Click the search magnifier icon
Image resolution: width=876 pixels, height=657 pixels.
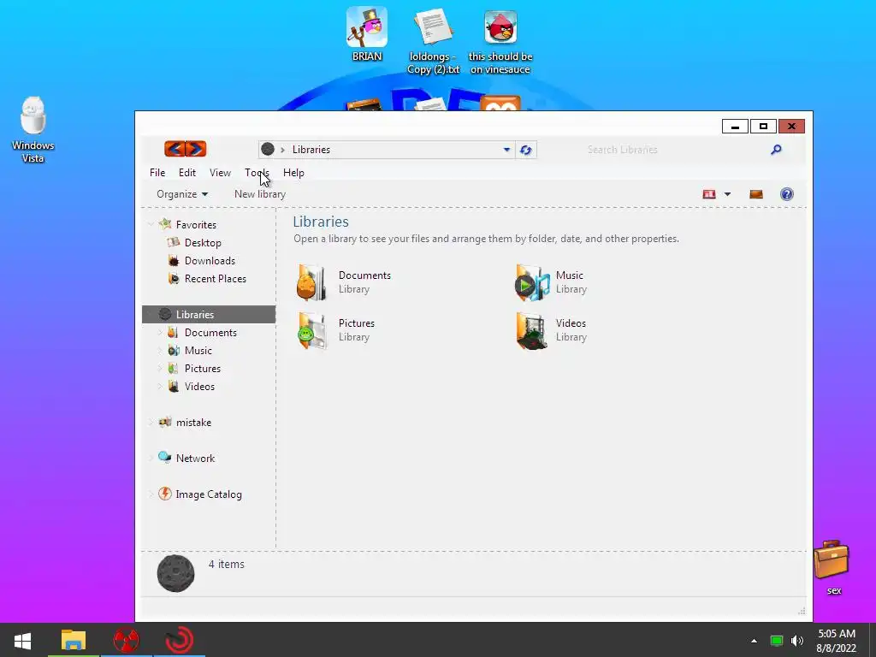pos(776,150)
